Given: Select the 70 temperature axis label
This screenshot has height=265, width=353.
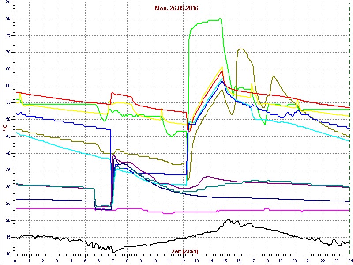Looking at the screenshot, I should pos(8,52).
